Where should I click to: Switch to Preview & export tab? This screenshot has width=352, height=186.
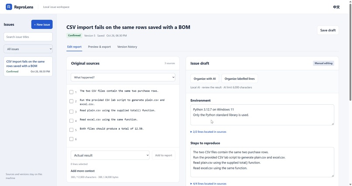(x=99, y=47)
